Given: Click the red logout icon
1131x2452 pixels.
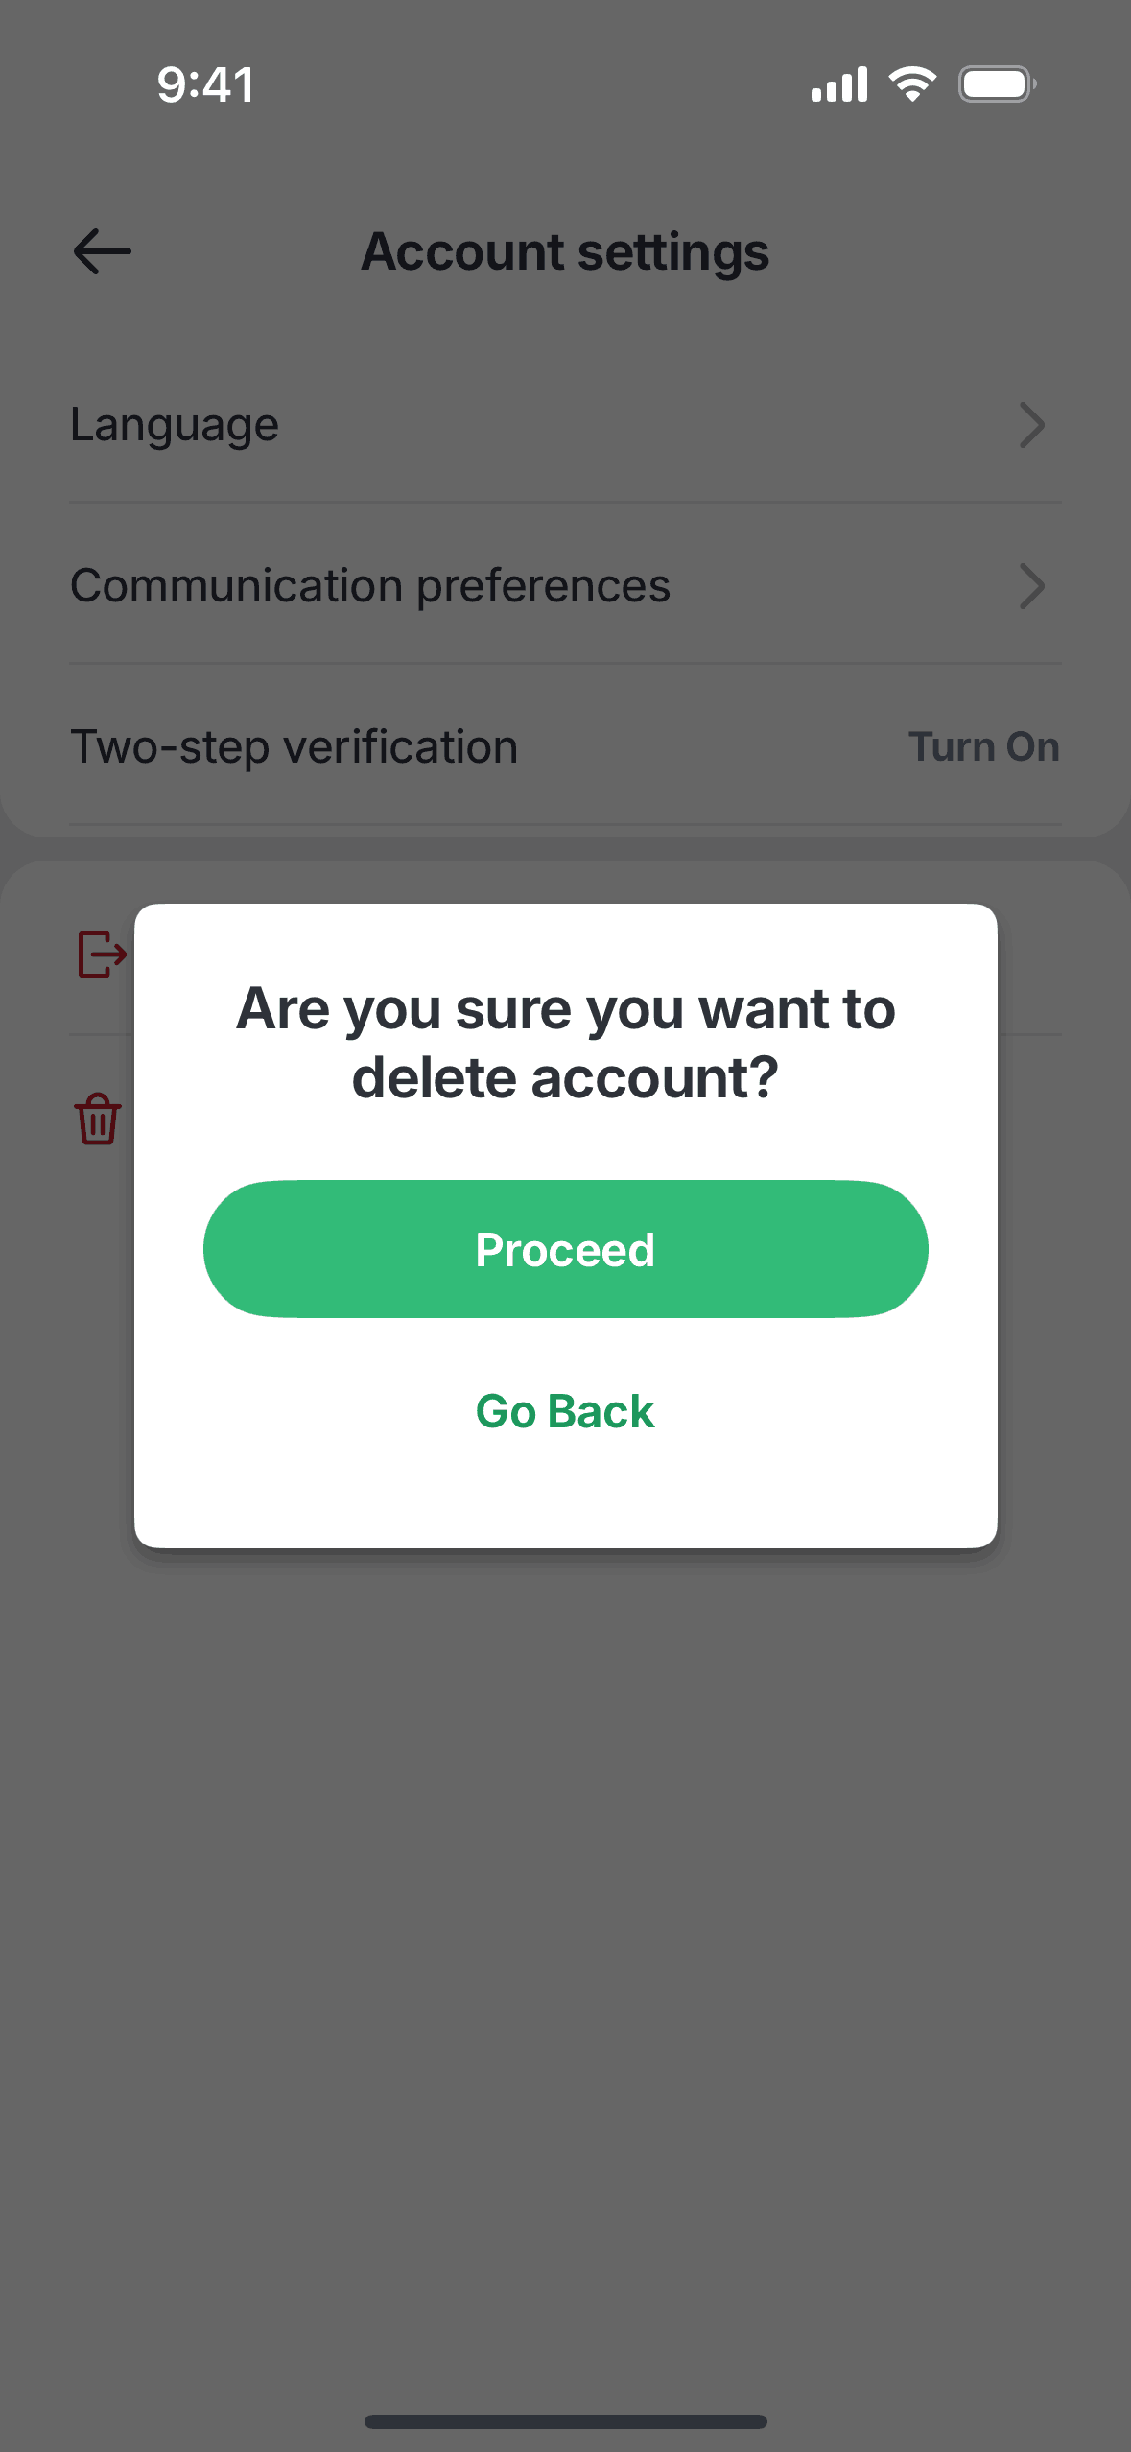Looking at the screenshot, I should click(102, 955).
